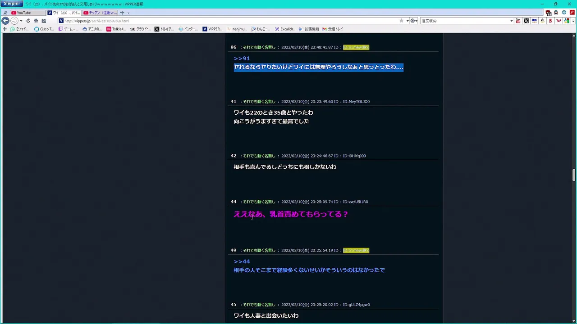Expand the search box history dropdown
The height and width of the screenshot is (324, 577).
pyautogui.click(x=511, y=21)
